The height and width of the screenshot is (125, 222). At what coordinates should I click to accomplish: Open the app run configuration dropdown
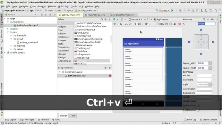point(165,10)
